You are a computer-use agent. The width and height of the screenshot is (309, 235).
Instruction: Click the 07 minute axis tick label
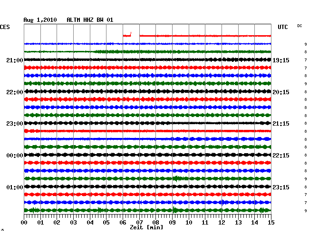pyautogui.click(x=139, y=223)
